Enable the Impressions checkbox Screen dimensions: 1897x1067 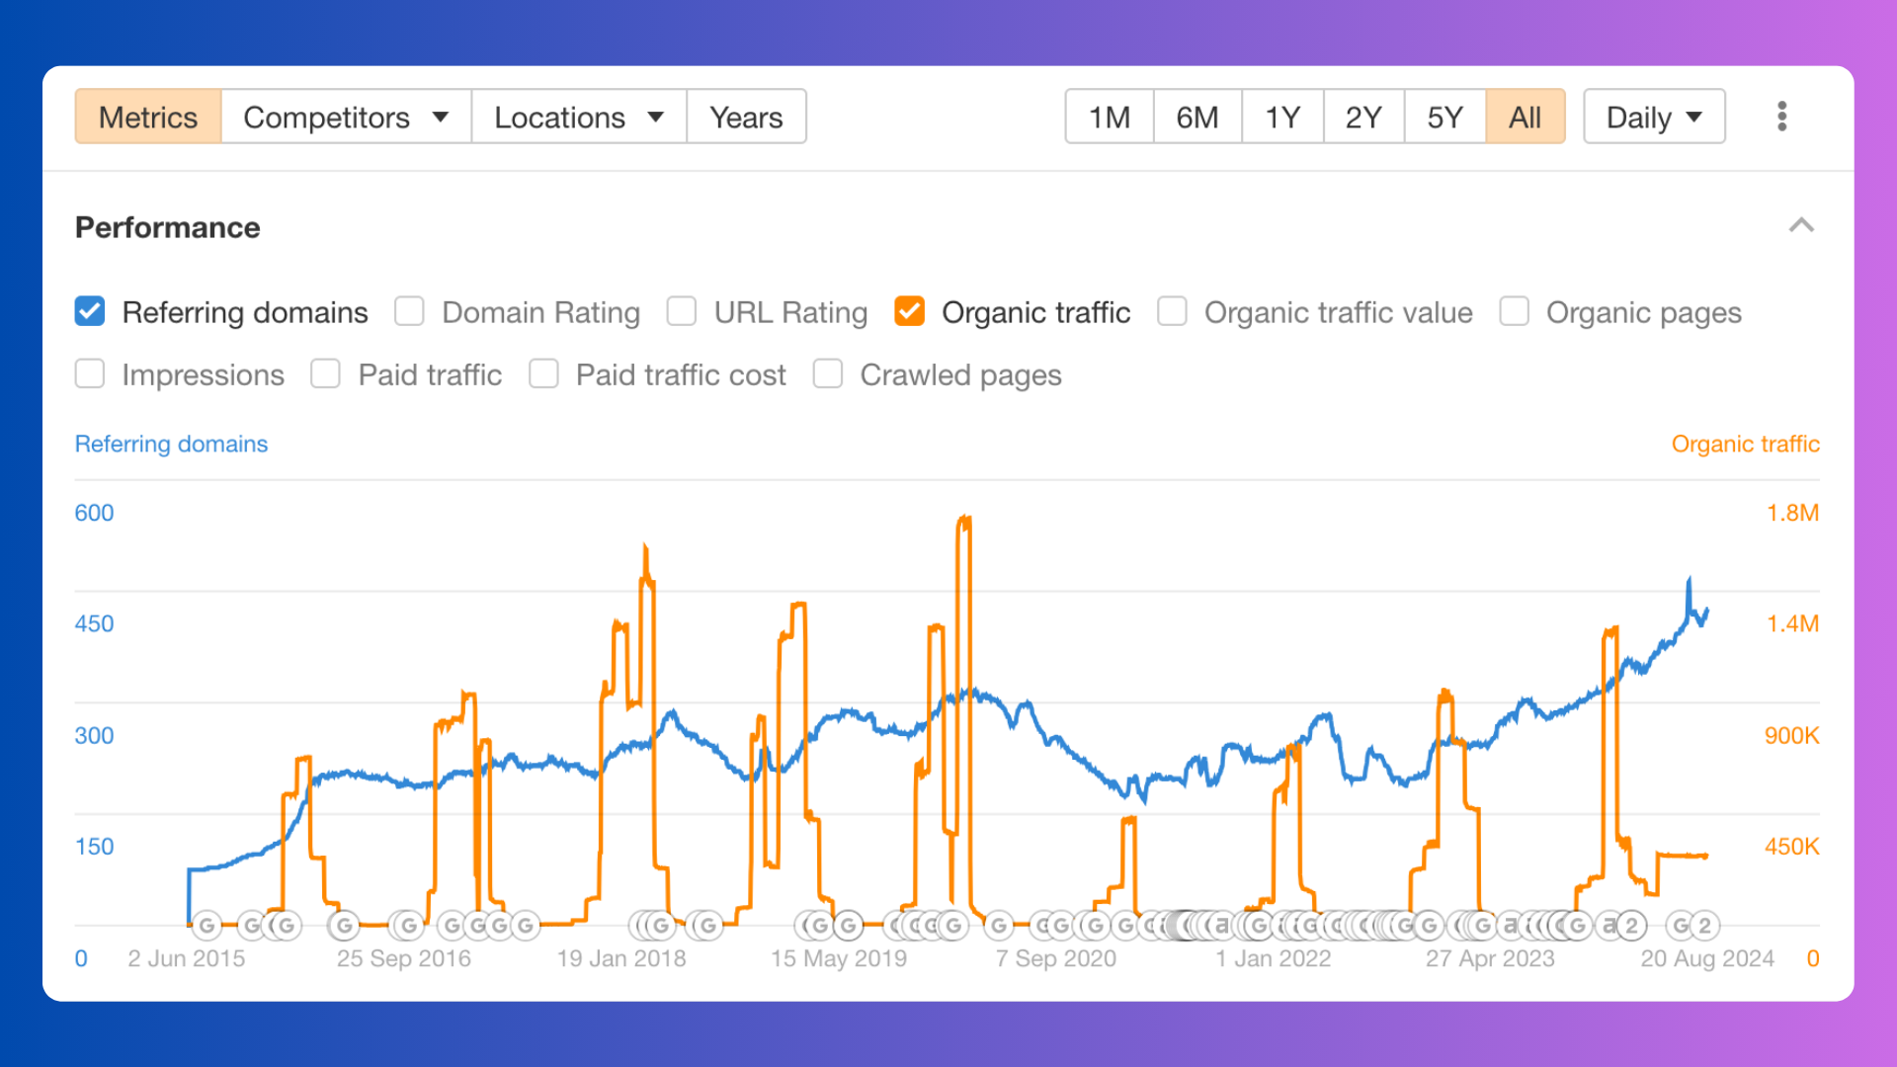(x=90, y=373)
